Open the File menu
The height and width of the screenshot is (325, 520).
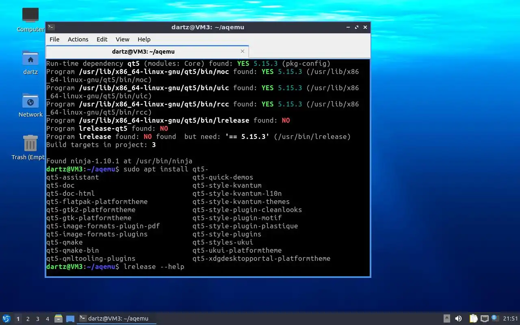[x=54, y=39]
